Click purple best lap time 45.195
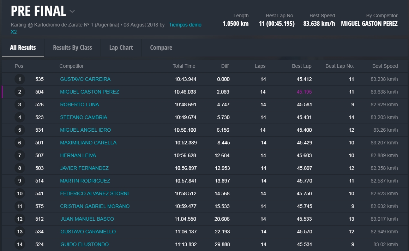Screen dimensions: 409x251 (304, 92)
